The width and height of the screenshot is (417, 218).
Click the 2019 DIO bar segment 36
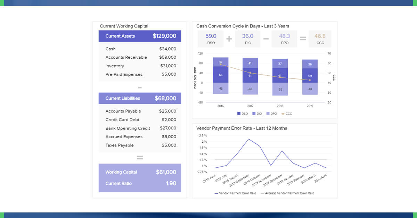tap(310, 64)
